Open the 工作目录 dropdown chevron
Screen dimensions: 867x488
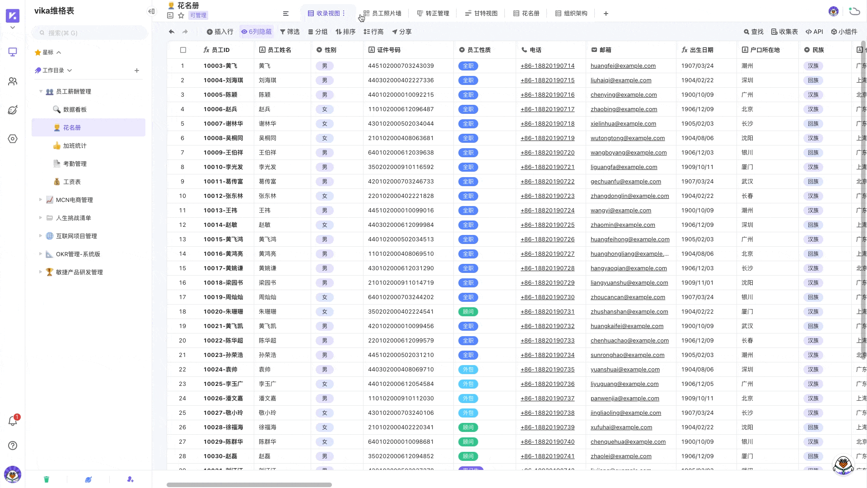[x=70, y=70]
